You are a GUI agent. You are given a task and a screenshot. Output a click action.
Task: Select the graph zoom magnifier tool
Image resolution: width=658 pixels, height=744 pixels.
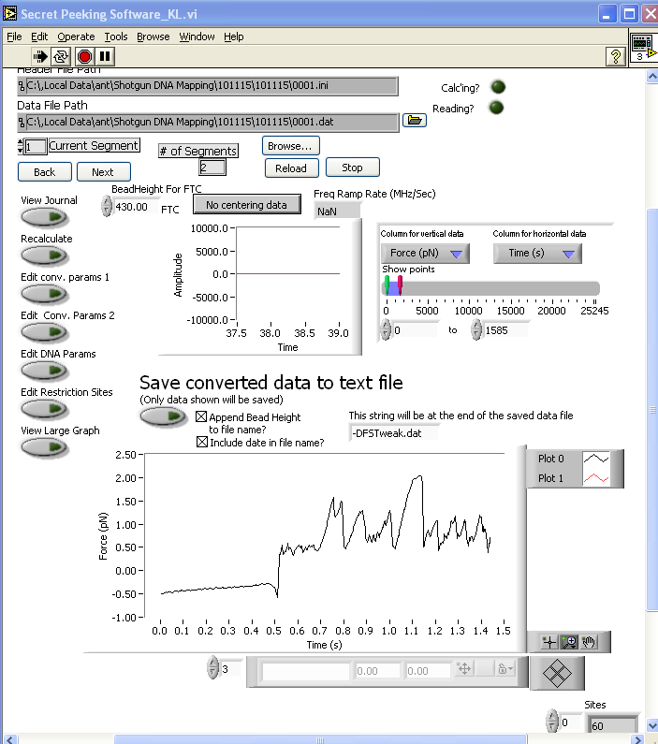[x=569, y=641]
